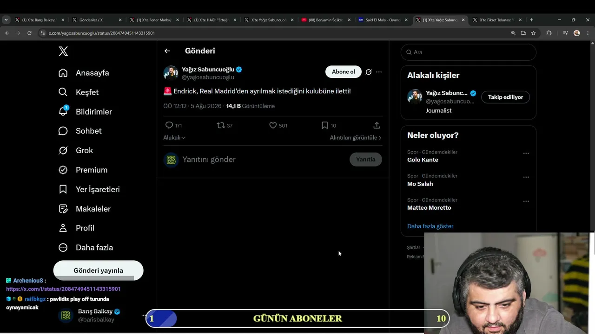Click the post timestamp ÖÖ 12:12

tap(175, 106)
